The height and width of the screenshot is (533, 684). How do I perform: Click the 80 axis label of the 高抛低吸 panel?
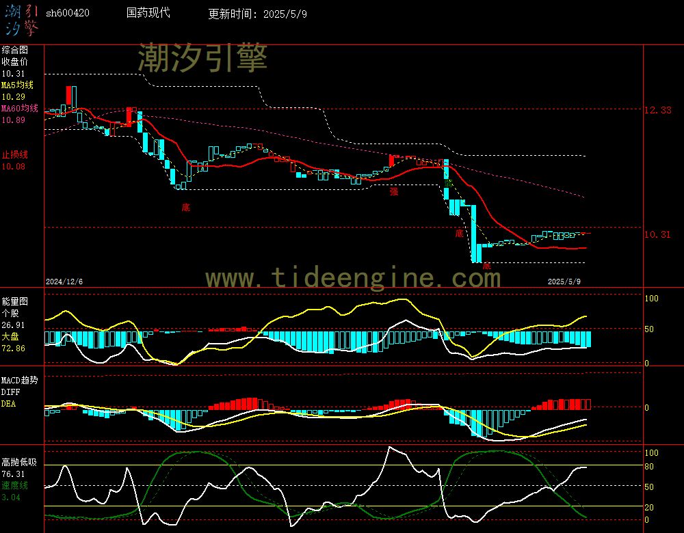click(x=649, y=467)
